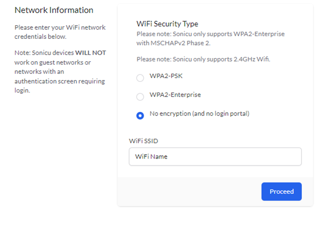Click the gray footer area left of Proceed
This screenshot has width=327, height=226.
click(x=187, y=191)
